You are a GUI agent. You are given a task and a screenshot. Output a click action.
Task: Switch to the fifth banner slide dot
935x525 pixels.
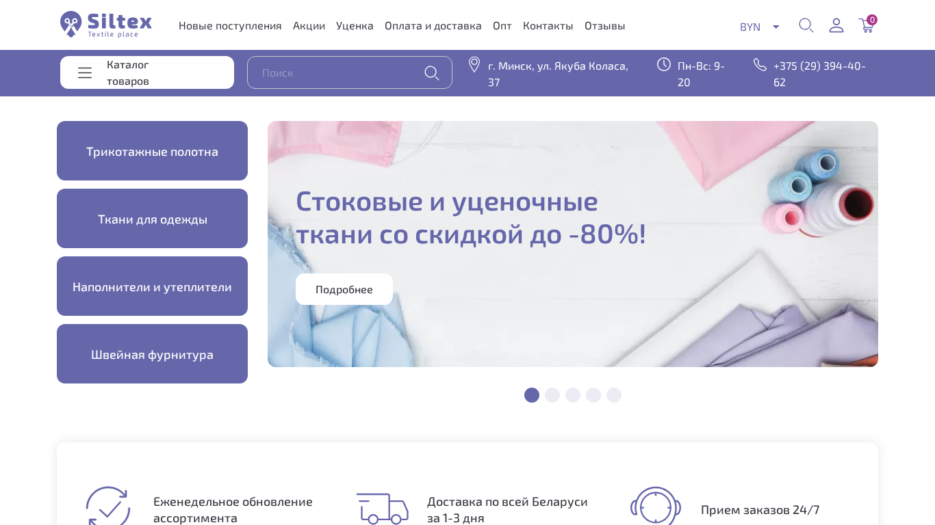tap(614, 395)
